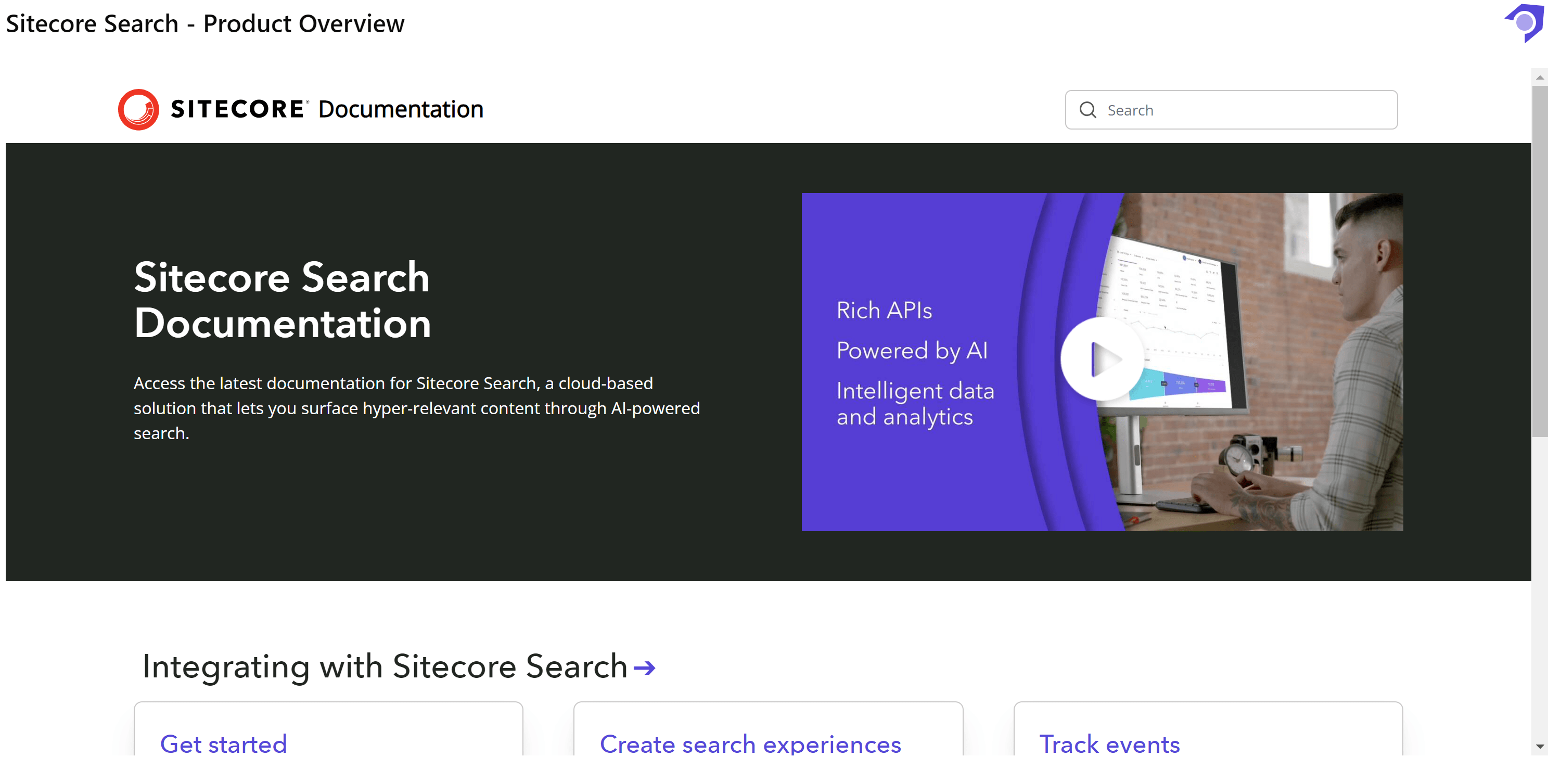Click the red Sitecore logo icon
Viewport: 1548px width, 757px height.
(x=138, y=109)
